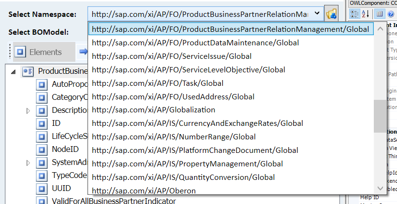Select the CategoryC element in tree
Screen dimensions: 397x204
(x=70, y=97)
